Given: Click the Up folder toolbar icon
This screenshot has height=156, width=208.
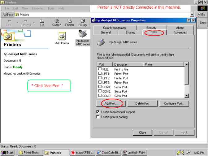Looking at the screenshot, I should tap(42, 21).
